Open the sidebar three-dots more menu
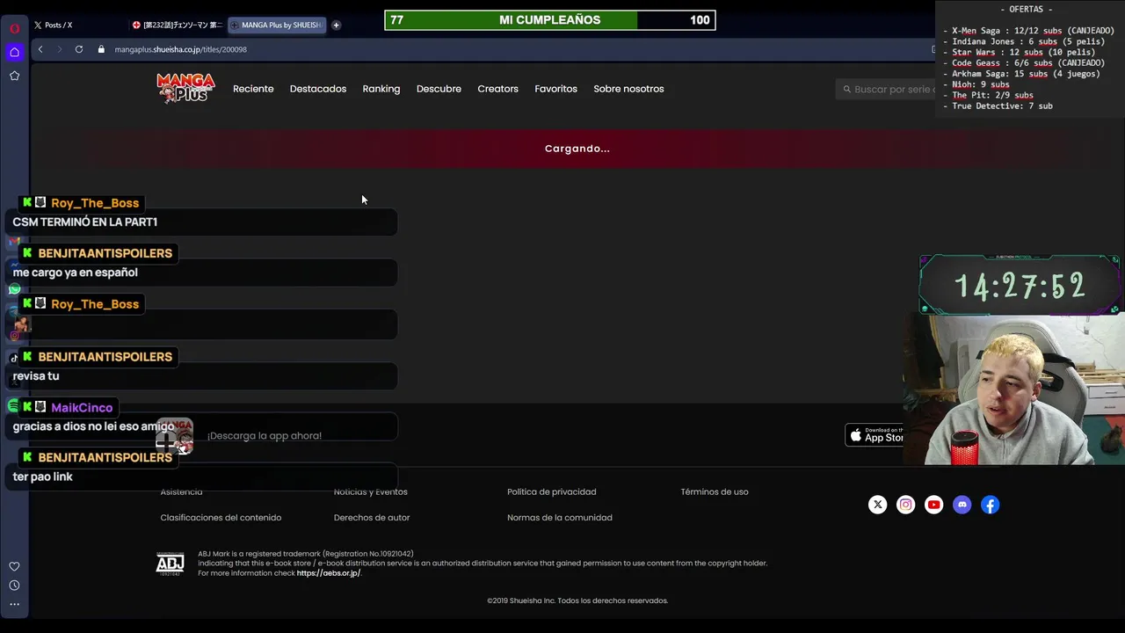The image size is (1125, 633). (x=14, y=604)
